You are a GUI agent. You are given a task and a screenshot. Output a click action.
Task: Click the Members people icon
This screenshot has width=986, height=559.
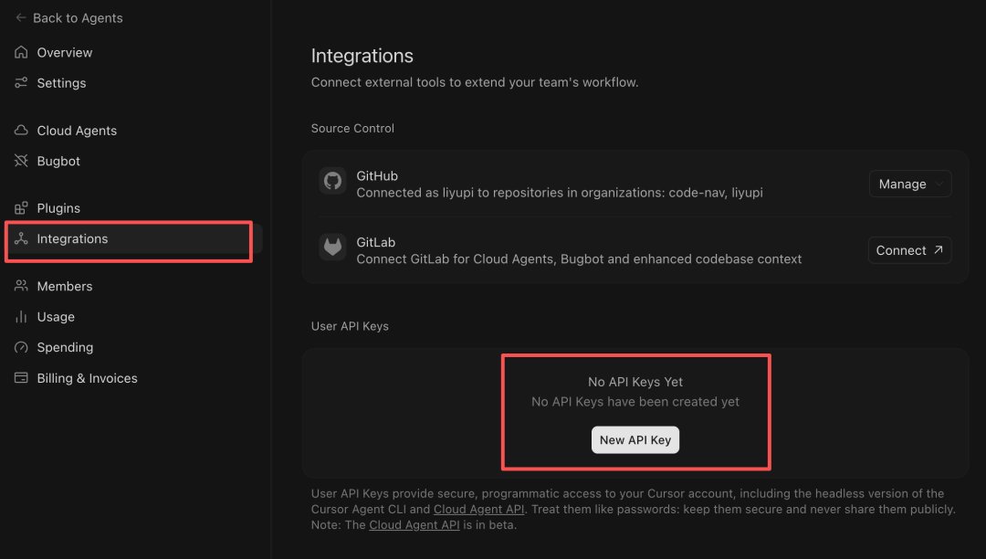[21, 286]
